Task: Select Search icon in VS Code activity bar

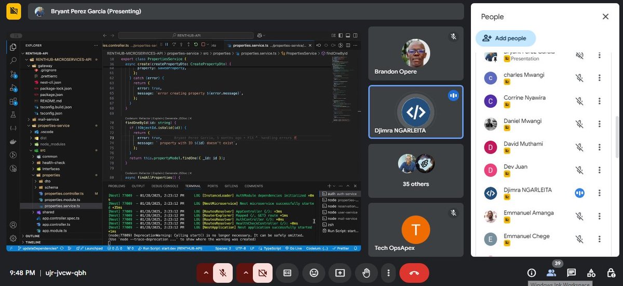Action: tap(13, 61)
